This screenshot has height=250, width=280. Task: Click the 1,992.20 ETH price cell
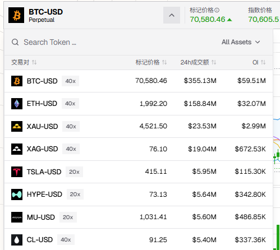point(153,104)
